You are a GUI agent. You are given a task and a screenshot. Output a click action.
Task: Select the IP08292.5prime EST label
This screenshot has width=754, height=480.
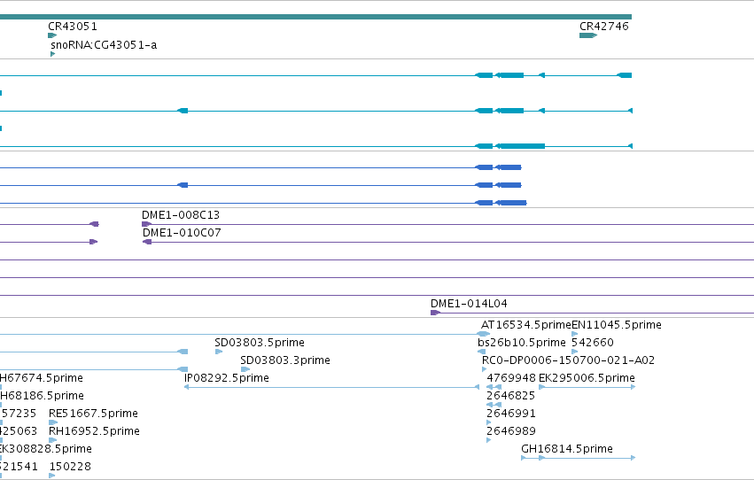(x=227, y=378)
